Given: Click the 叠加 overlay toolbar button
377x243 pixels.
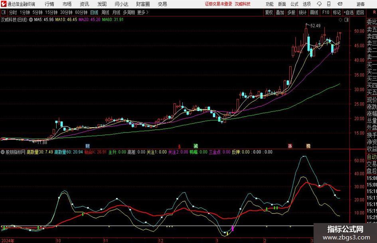Looking at the screenshot, I should [x=280, y=12].
